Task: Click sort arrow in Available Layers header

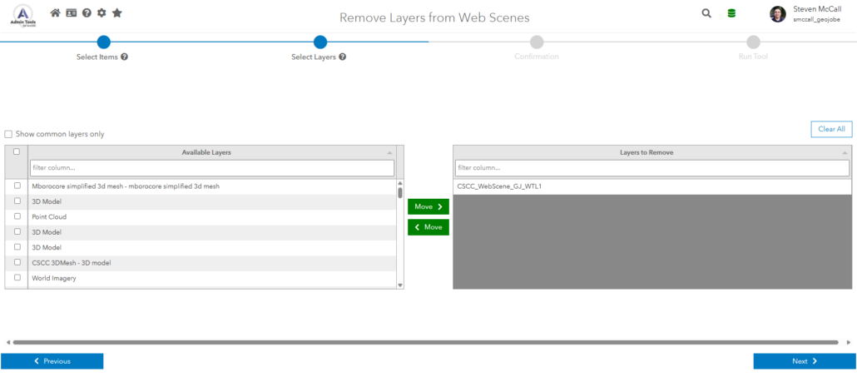Action: tap(390, 153)
